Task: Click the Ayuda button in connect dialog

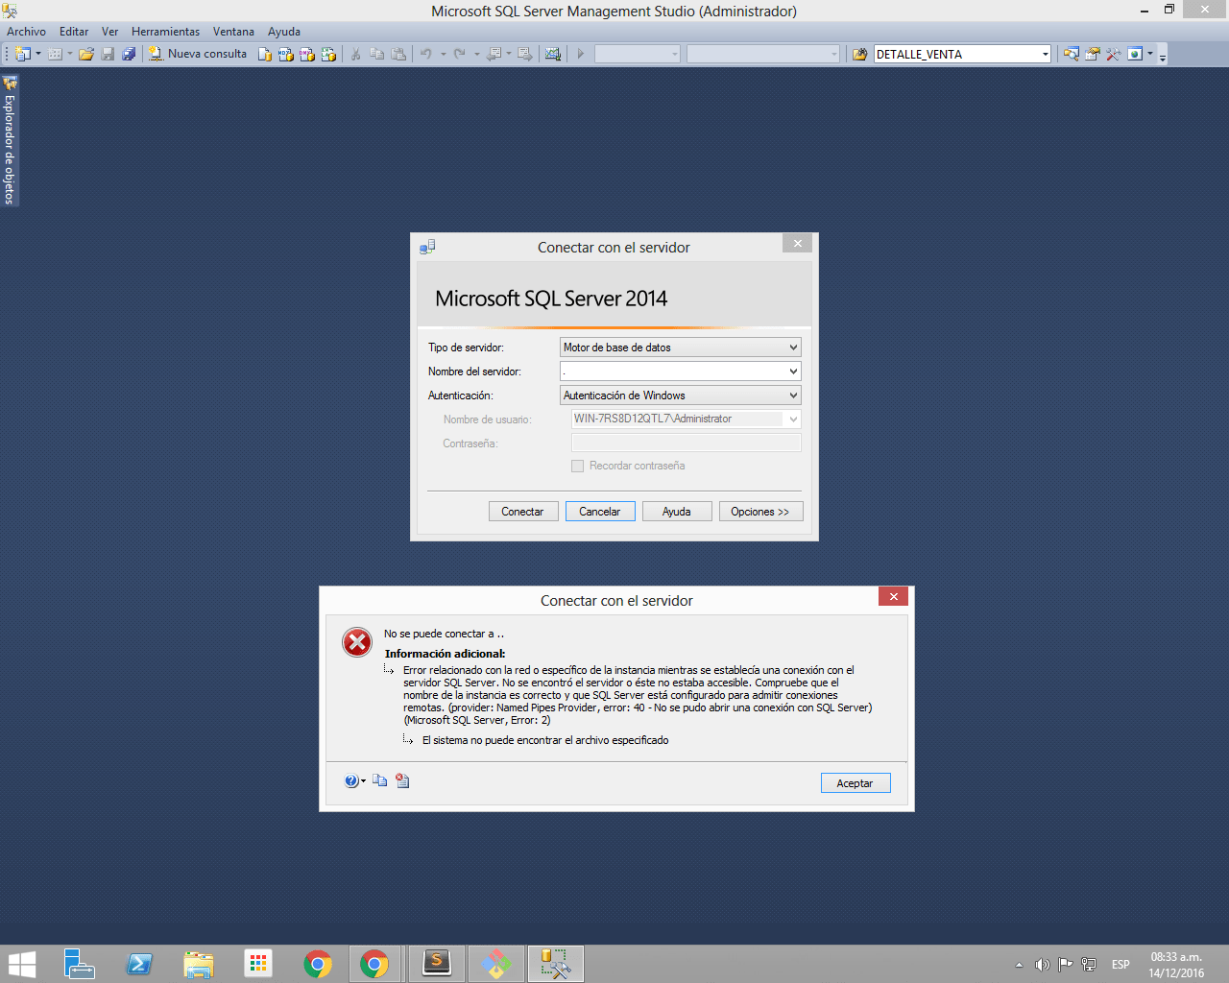Action: (x=677, y=512)
